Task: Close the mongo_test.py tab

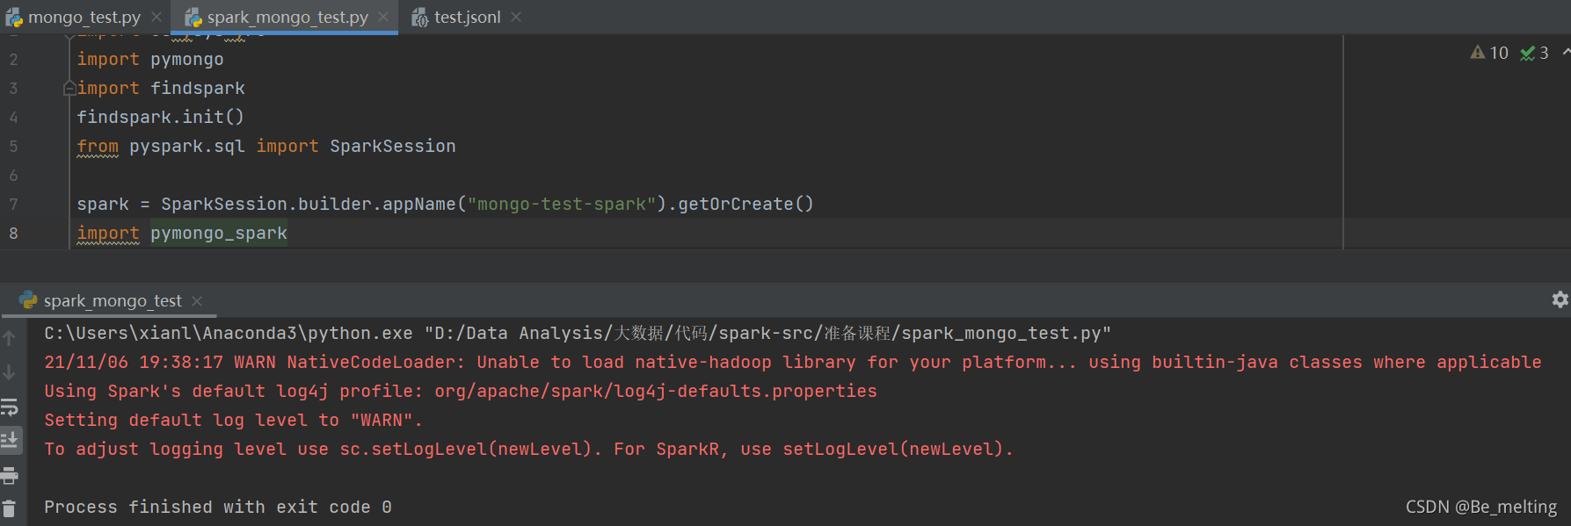Action: coord(156,17)
